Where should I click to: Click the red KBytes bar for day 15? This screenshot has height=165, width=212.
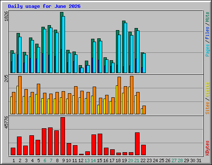click(x=100, y=144)
